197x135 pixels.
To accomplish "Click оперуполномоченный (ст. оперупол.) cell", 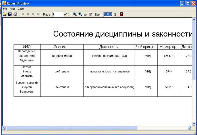I will pos(109,89).
